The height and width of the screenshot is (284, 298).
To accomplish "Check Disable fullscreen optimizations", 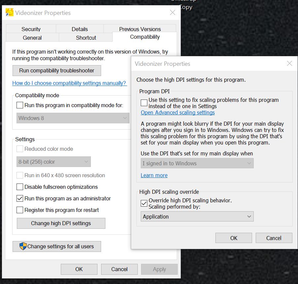I will [20, 187].
